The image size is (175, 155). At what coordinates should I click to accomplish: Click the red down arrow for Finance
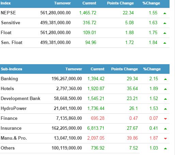(165, 119)
